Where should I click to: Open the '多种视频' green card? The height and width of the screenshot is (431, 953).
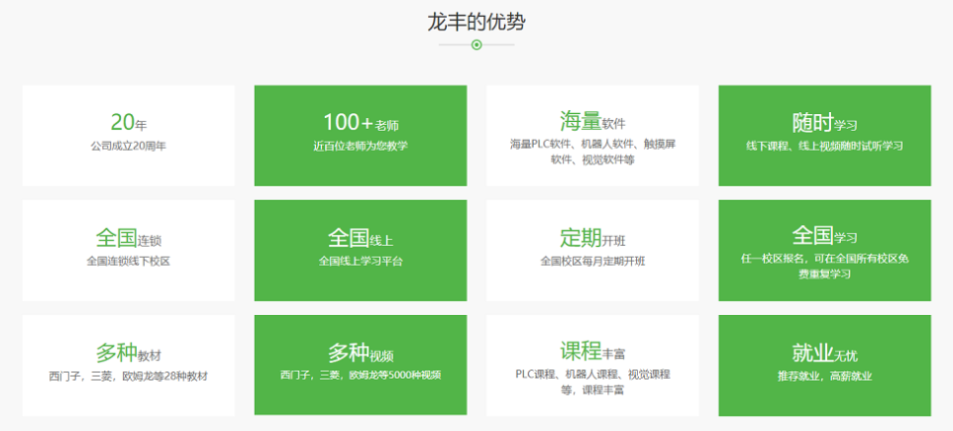361,365
